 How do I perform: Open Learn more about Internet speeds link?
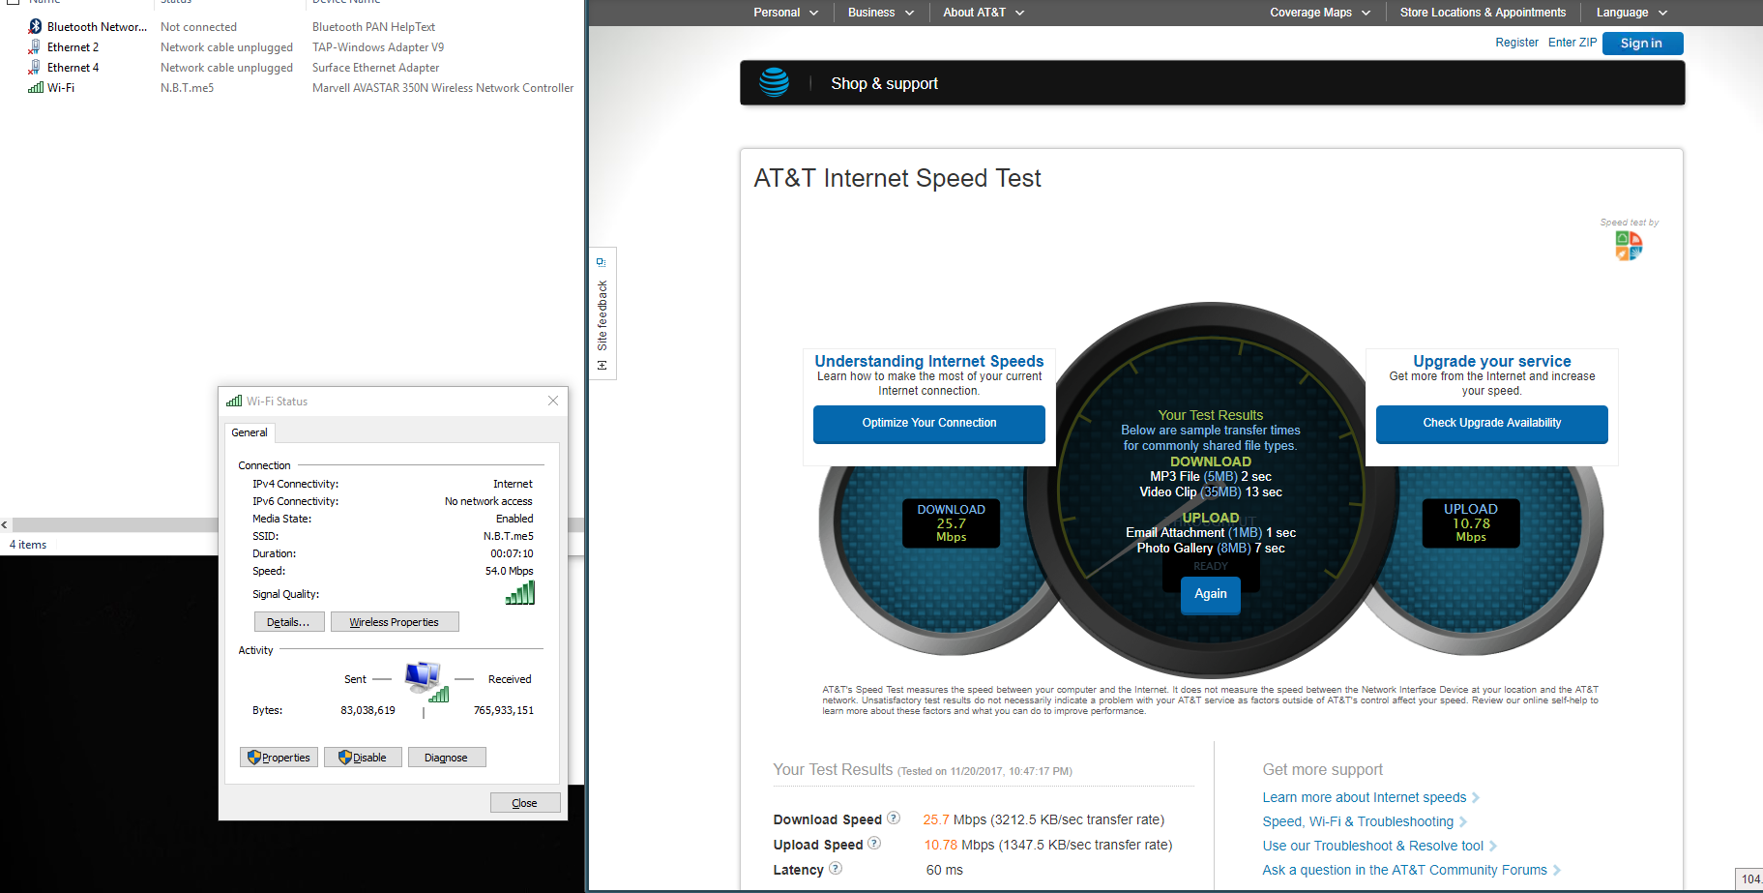click(1364, 797)
